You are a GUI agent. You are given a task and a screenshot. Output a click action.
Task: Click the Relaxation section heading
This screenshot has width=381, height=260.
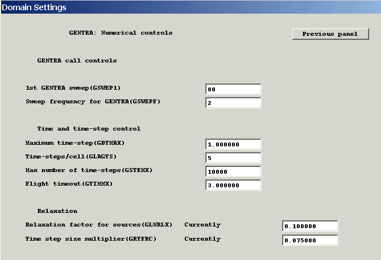pos(57,211)
